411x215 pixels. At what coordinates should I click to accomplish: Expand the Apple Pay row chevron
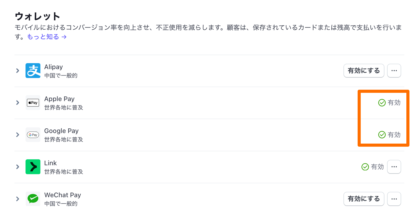(18, 103)
